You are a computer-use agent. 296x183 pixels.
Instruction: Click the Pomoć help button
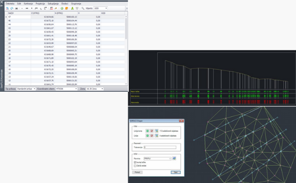click(x=137, y=172)
